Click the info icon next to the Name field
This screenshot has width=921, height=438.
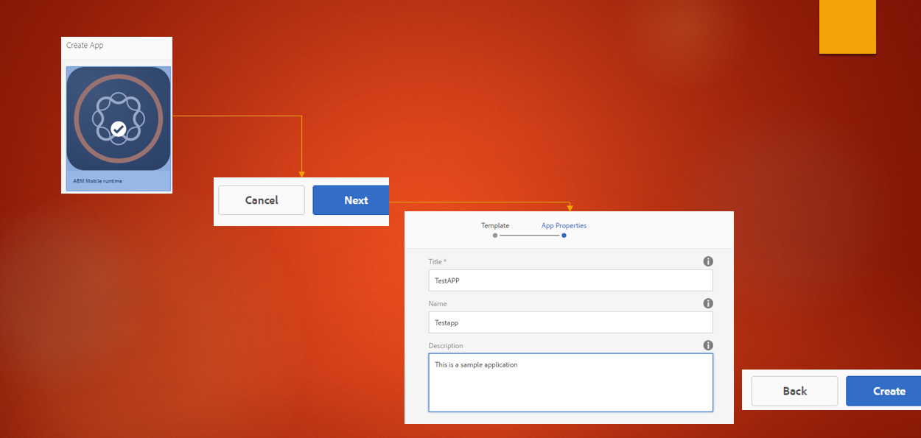tap(707, 303)
